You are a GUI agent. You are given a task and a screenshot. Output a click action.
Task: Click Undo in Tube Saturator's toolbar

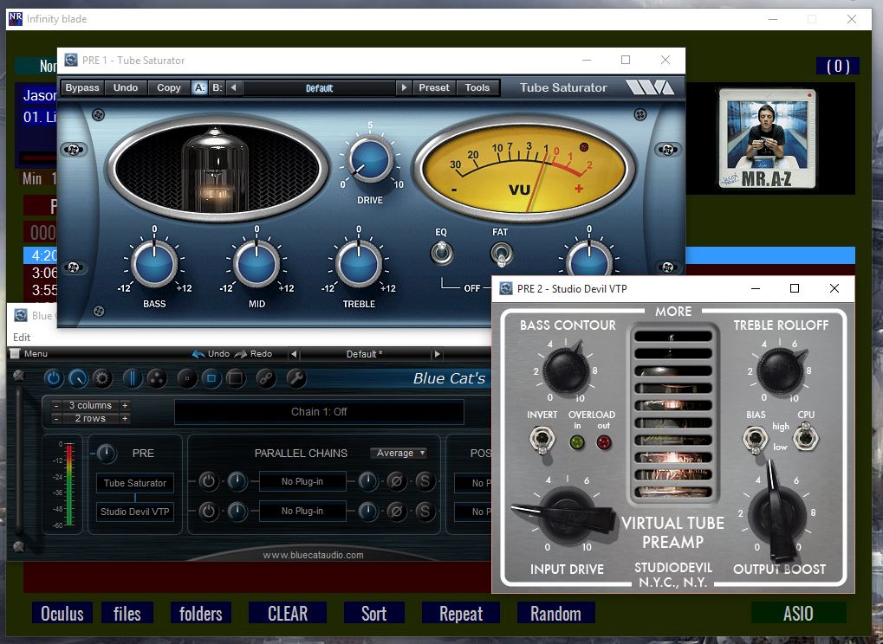(x=126, y=87)
